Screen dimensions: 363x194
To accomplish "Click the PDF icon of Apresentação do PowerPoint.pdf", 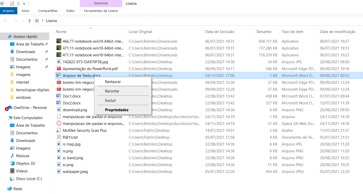I will pos(59,69).
